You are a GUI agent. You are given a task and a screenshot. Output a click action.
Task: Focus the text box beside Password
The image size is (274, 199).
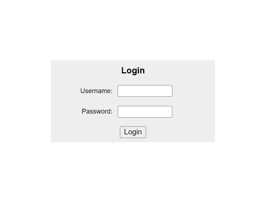[x=145, y=112]
